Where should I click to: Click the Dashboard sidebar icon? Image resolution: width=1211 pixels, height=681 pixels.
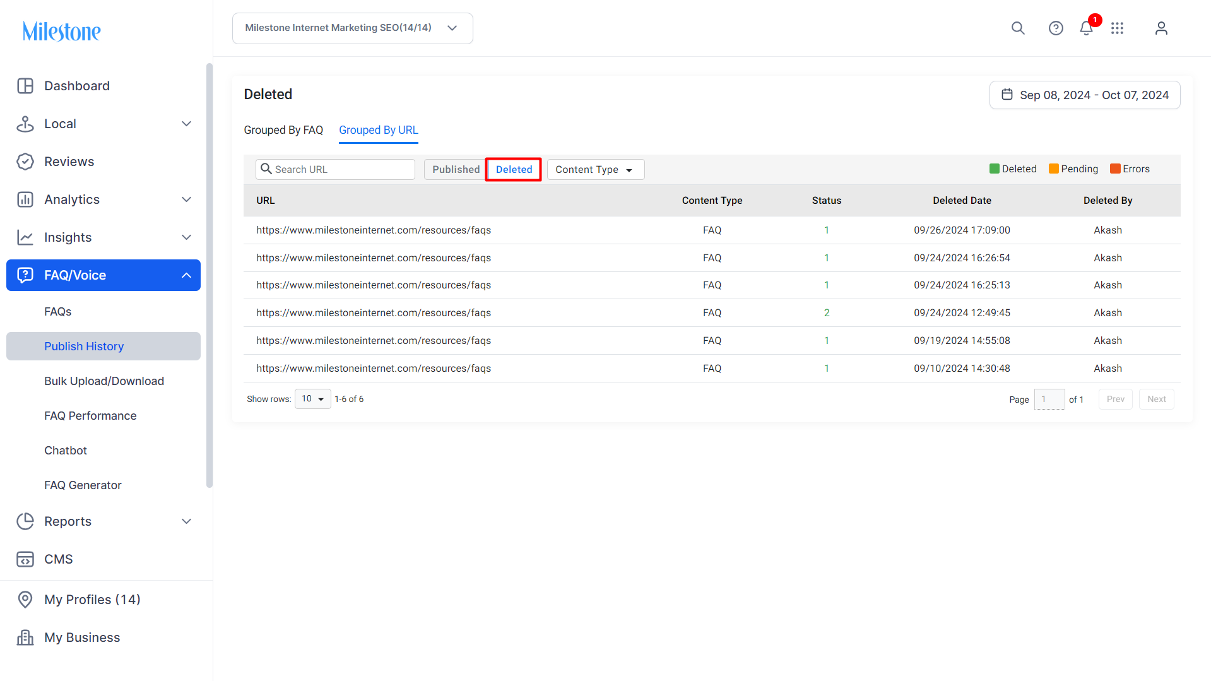point(25,86)
